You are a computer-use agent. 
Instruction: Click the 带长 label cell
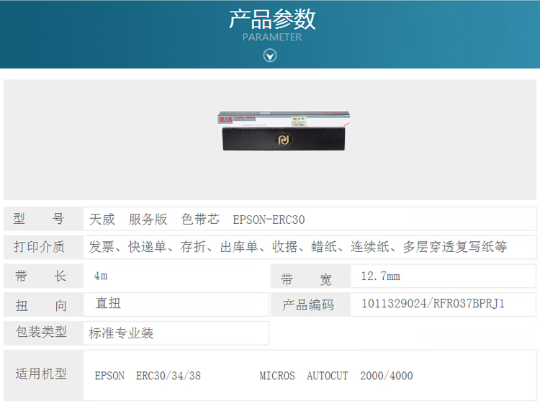click(x=43, y=276)
